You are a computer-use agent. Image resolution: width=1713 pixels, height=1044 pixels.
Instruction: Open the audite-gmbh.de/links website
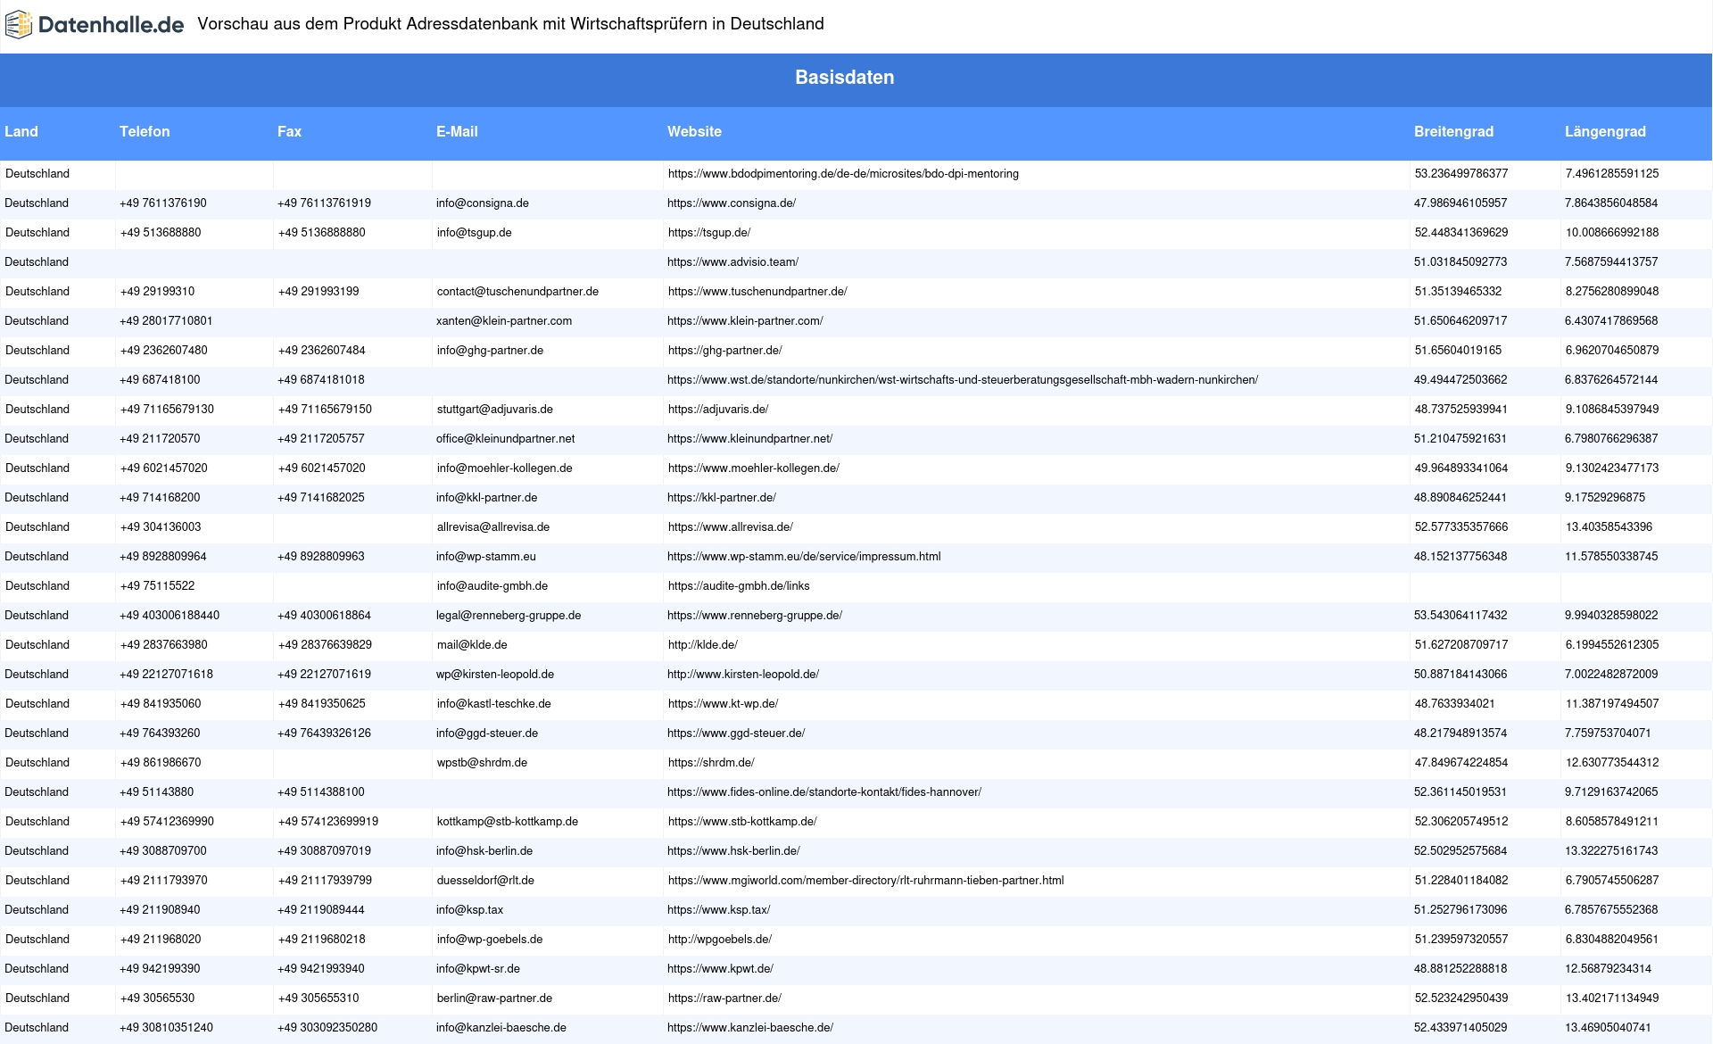(739, 586)
